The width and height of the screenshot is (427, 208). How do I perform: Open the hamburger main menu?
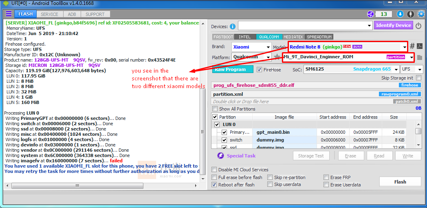tap(9, 14)
